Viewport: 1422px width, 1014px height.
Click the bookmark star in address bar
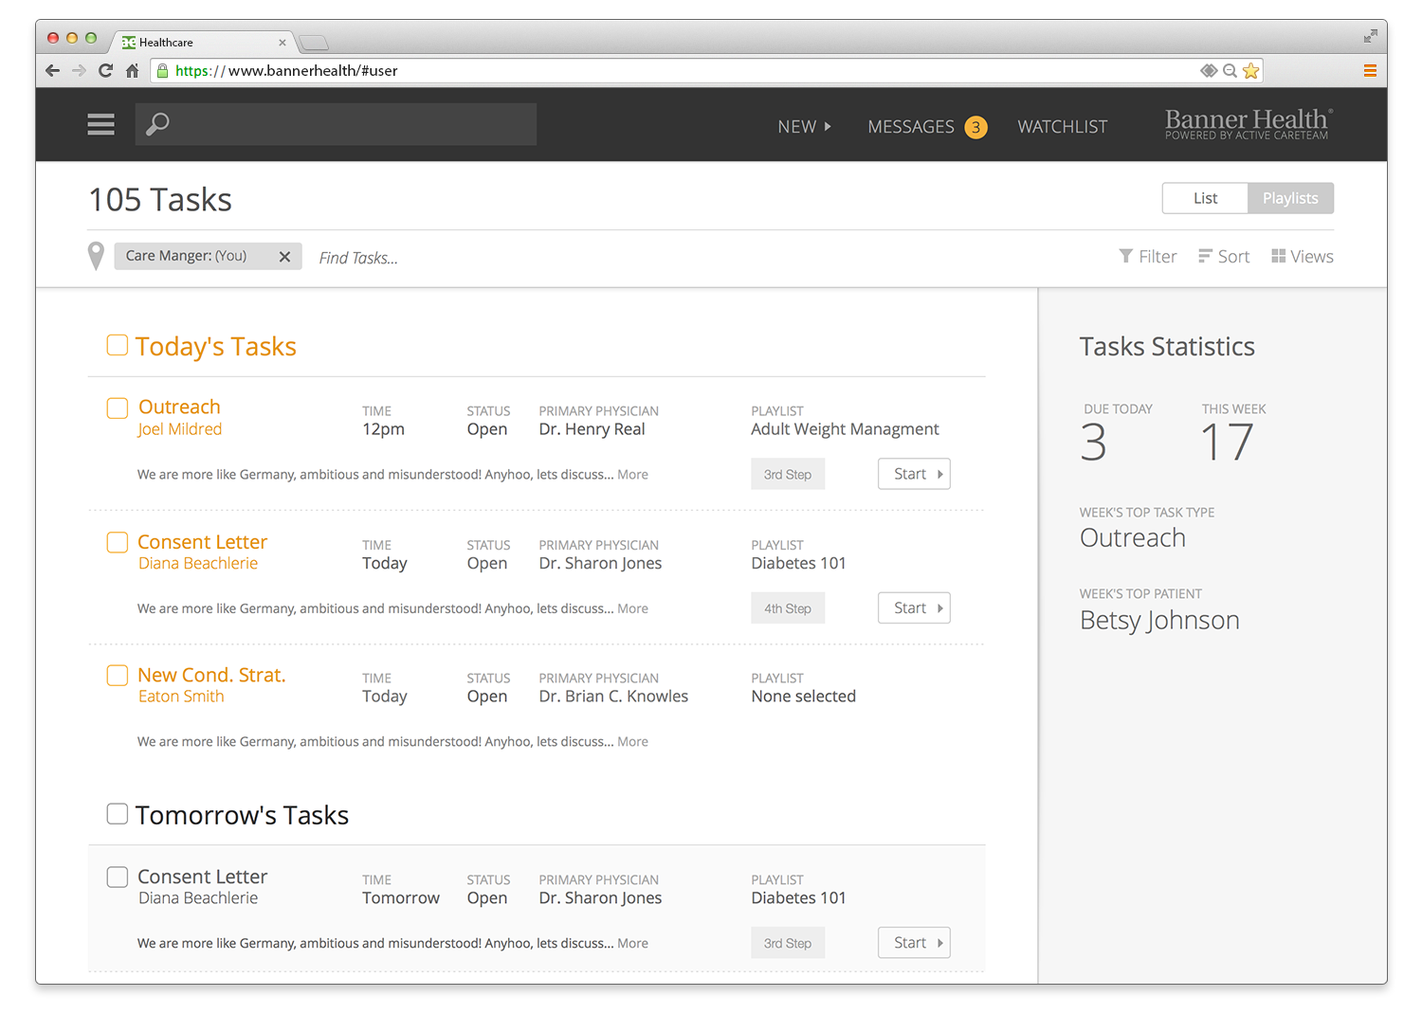[x=1251, y=70]
